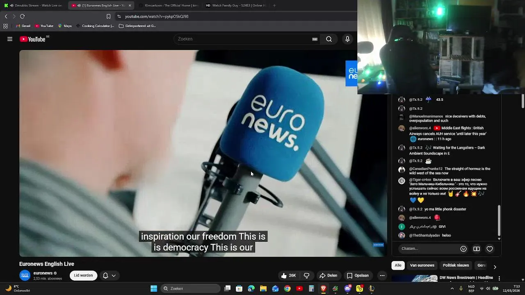Open options menu for DW News livestream suggestion
The width and height of the screenshot is (525, 295).
(x=499, y=278)
